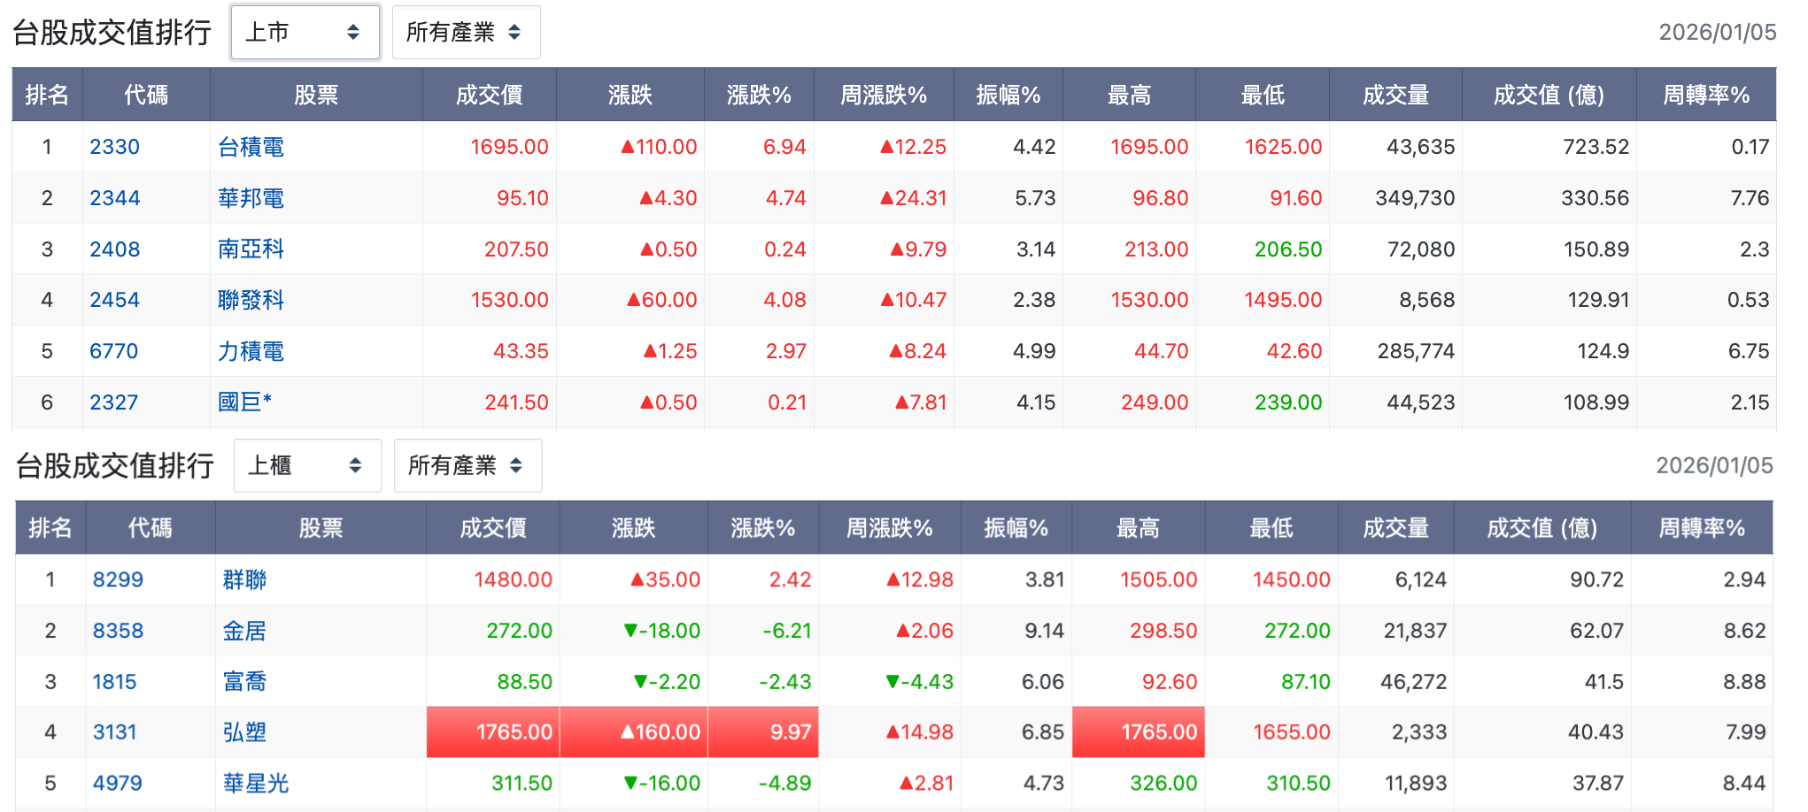This screenshot has height=812, width=1808.
Task: Open 所有產業 dropdown in top table
Action: (466, 33)
